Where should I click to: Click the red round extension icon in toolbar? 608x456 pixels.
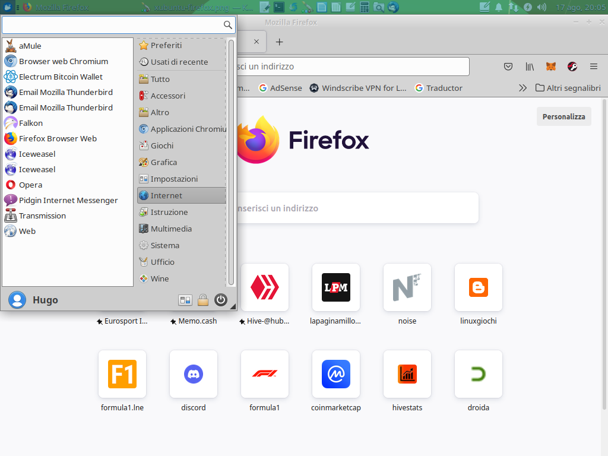[x=572, y=66]
